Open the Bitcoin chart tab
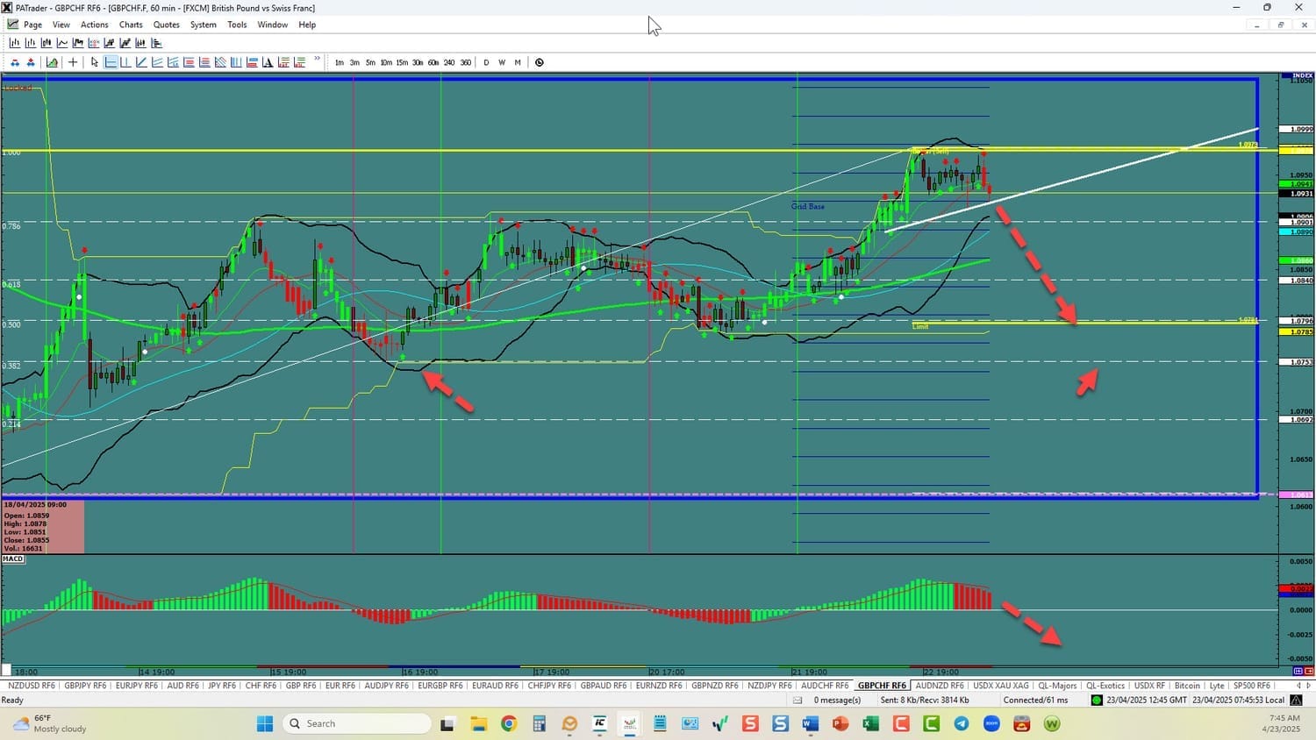The height and width of the screenshot is (740, 1316). (x=1186, y=686)
